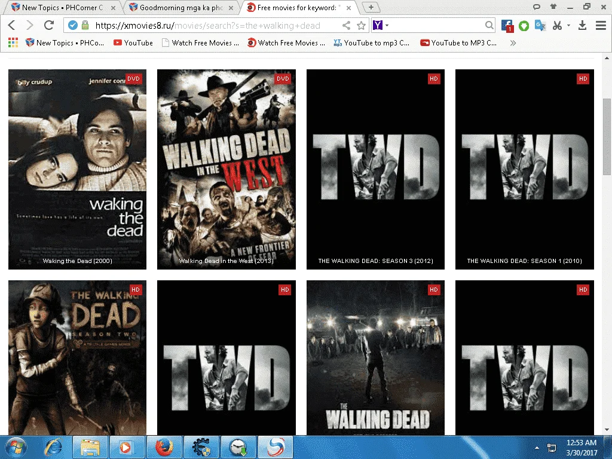Click the blue verified-site shield icon
612x459 pixels.
[72, 26]
